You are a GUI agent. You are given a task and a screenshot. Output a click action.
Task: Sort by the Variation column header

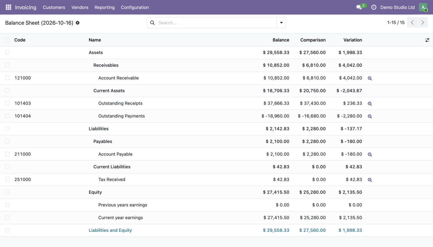353,40
